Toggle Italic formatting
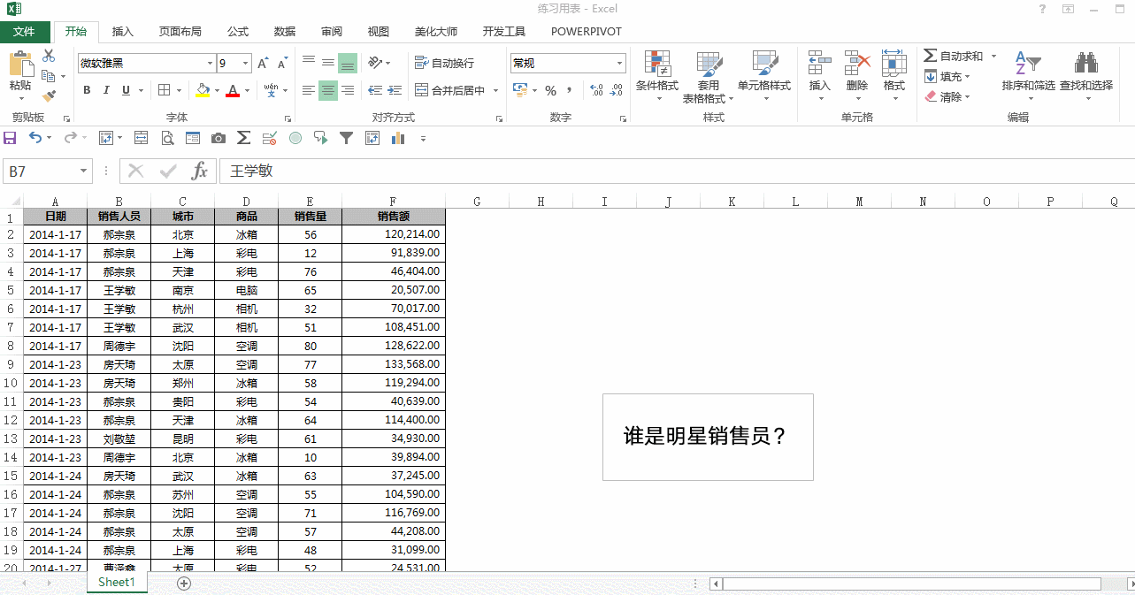Viewport: 1135px width, 595px height. click(106, 90)
